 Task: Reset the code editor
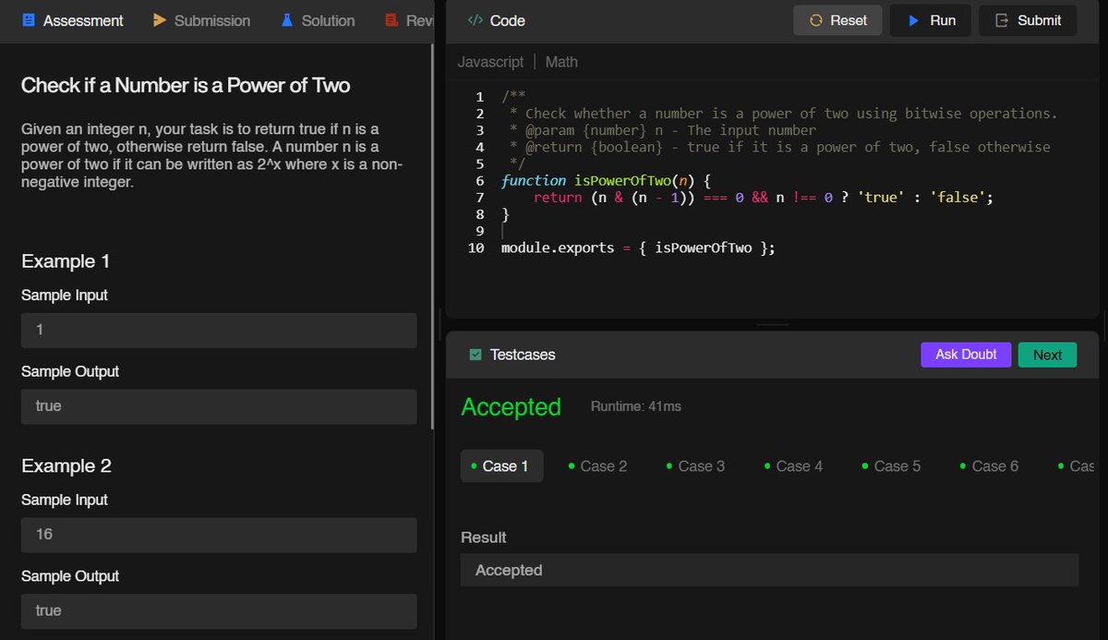tap(837, 20)
